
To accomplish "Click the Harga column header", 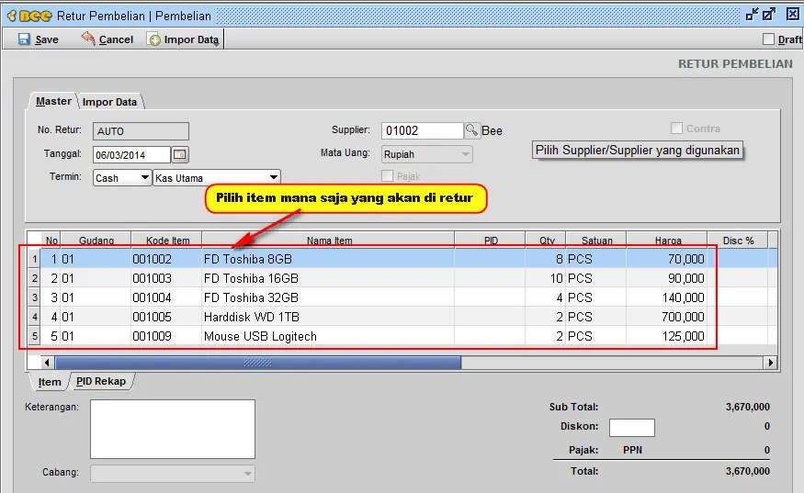I will pos(667,240).
